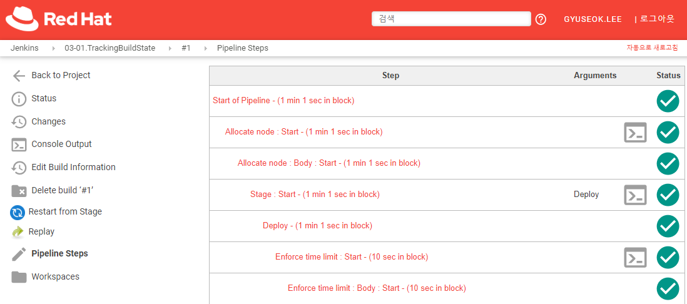Image resolution: width=687 pixels, height=304 pixels.
Task: Open Console Output from sidebar
Action: (61, 144)
